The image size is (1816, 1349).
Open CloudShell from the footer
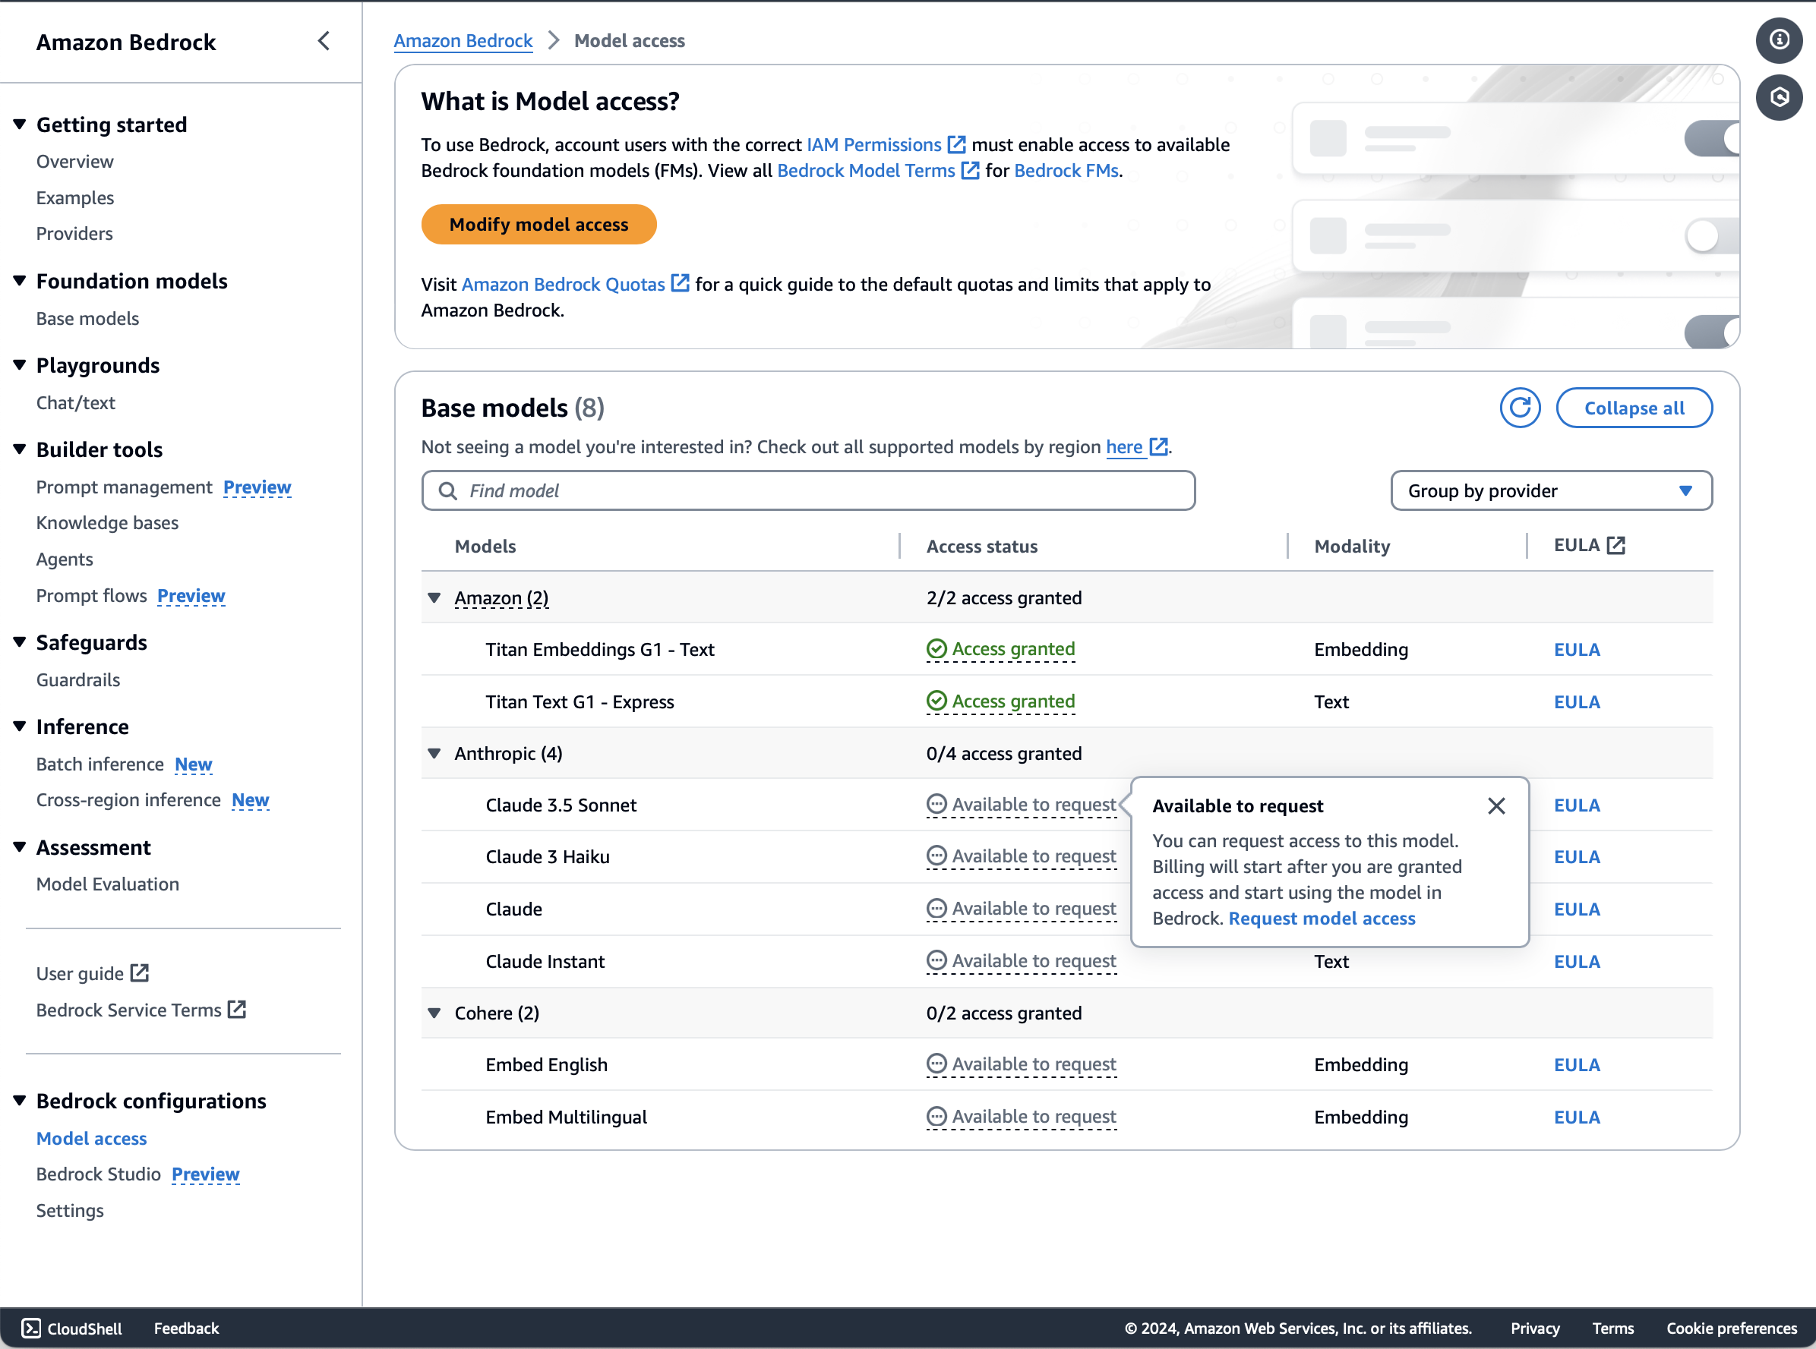coord(72,1329)
